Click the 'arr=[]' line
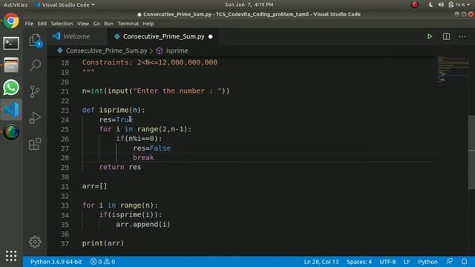Viewport: 475px width, 267px height. pos(94,186)
